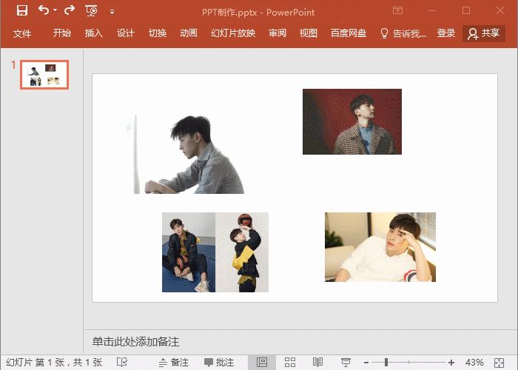Select the man in profile picture
The height and width of the screenshot is (370, 518).
[185, 154]
